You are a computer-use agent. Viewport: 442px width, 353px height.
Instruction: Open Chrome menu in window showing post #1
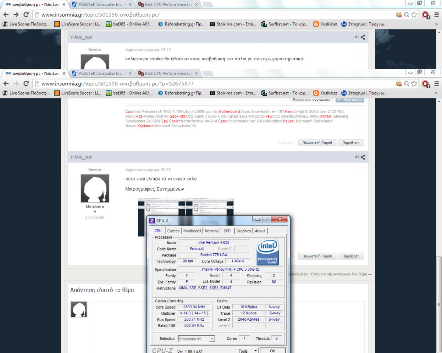pos(436,15)
